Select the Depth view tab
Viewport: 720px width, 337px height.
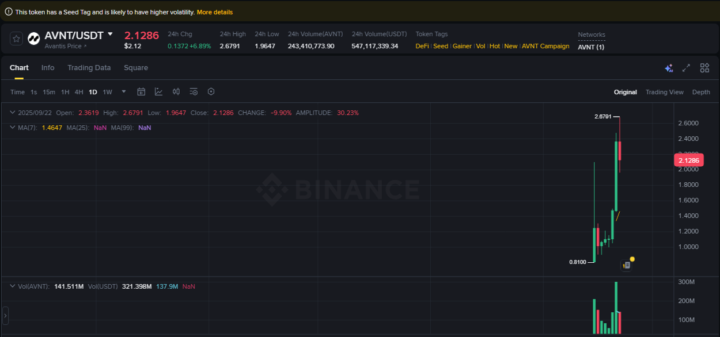tap(701, 91)
